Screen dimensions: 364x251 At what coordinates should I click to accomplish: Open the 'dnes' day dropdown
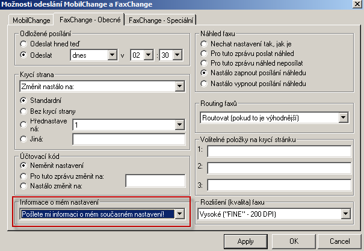(x=113, y=55)
